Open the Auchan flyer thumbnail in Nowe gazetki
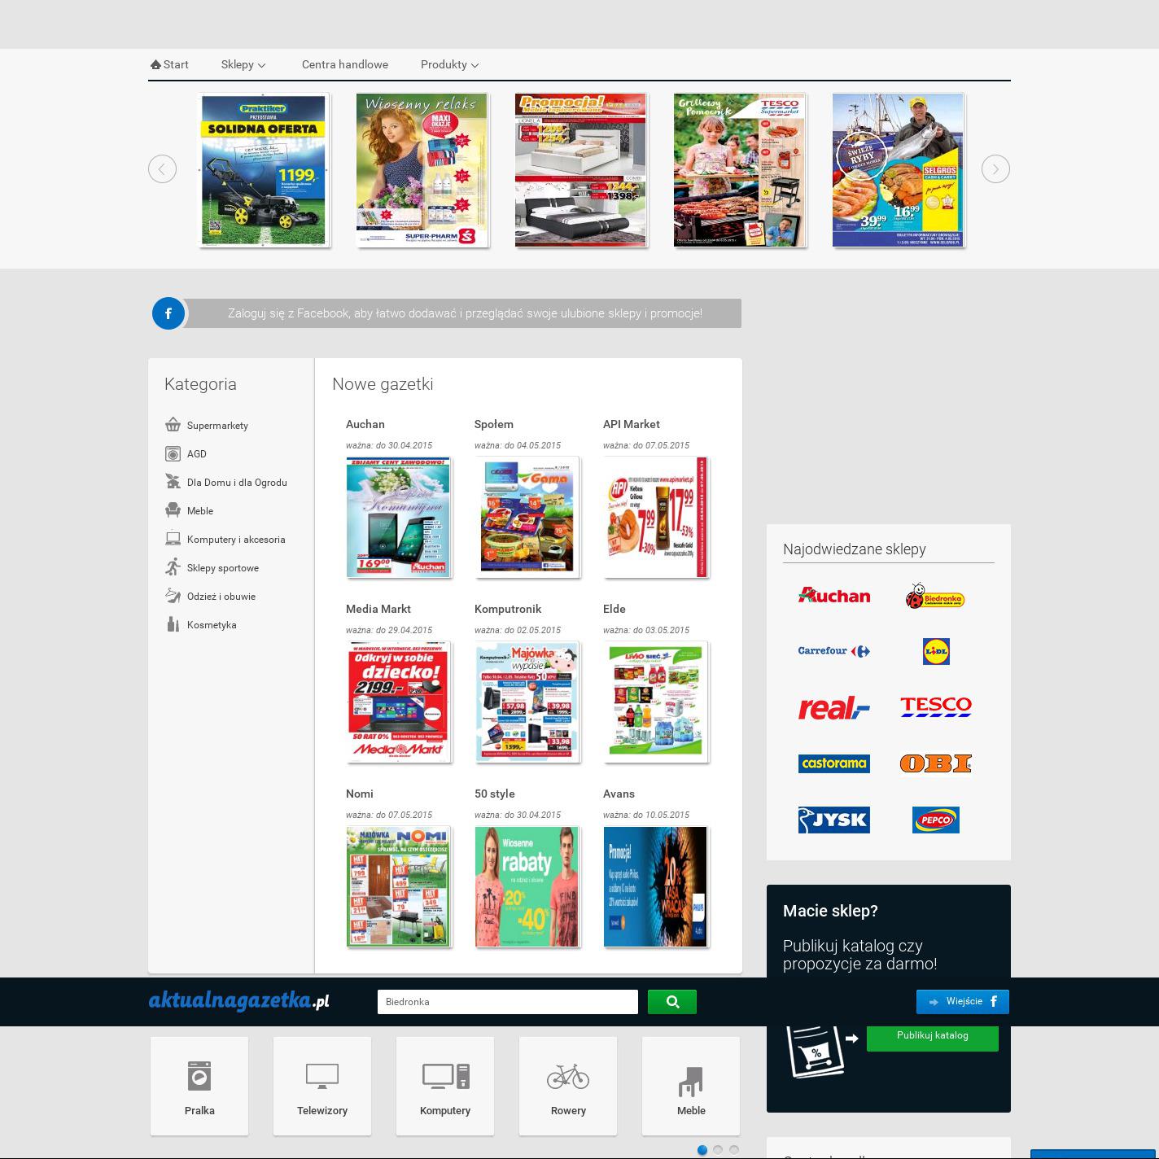1159x1159 pixels. click(399, 518)
